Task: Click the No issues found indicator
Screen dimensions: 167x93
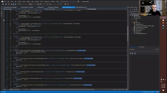Action: click(15, 90)
